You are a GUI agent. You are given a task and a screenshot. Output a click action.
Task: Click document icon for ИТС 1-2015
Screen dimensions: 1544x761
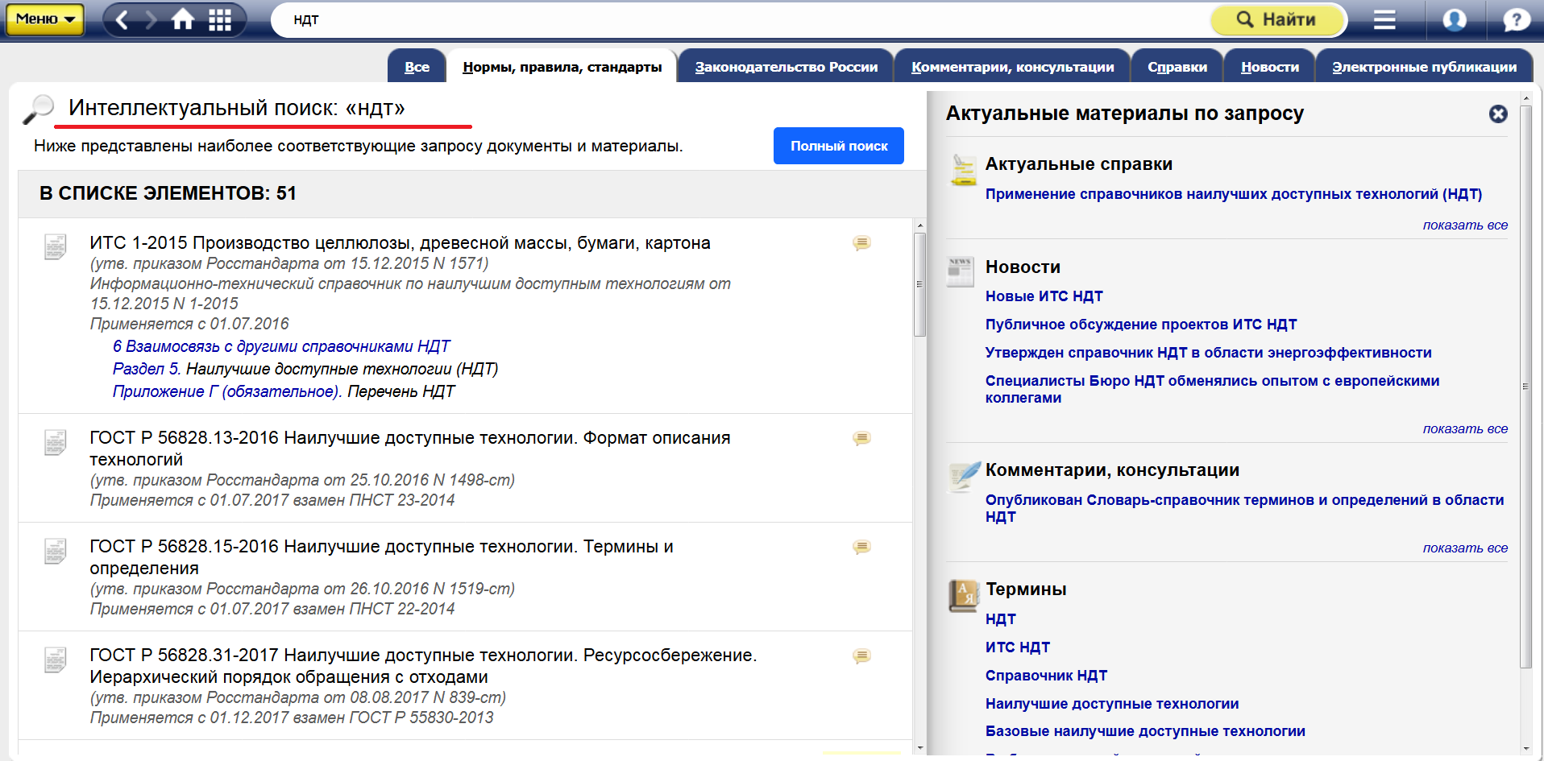point(56,246)
